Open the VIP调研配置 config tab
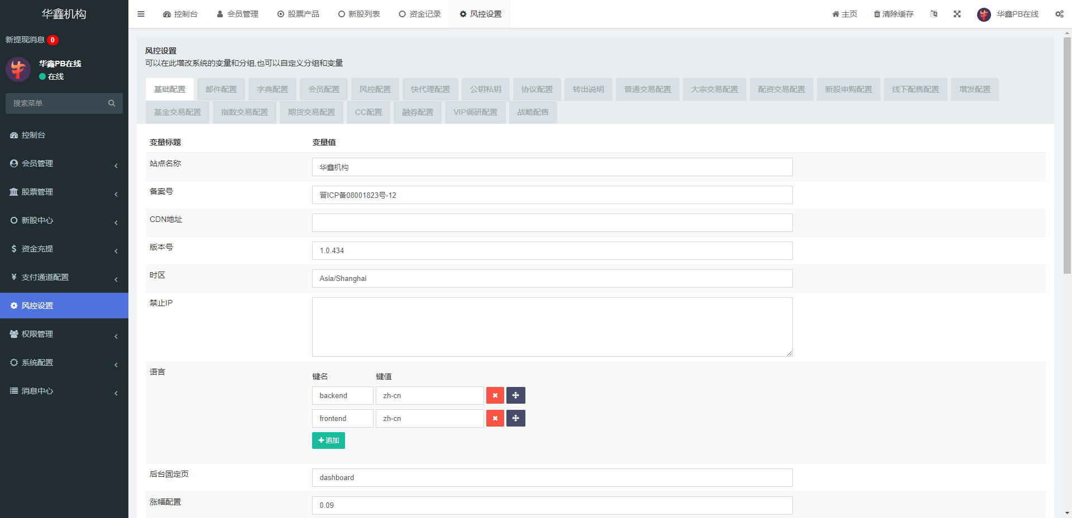The image size is (1072, 518). pyautogui.click(x=475, y=112)
